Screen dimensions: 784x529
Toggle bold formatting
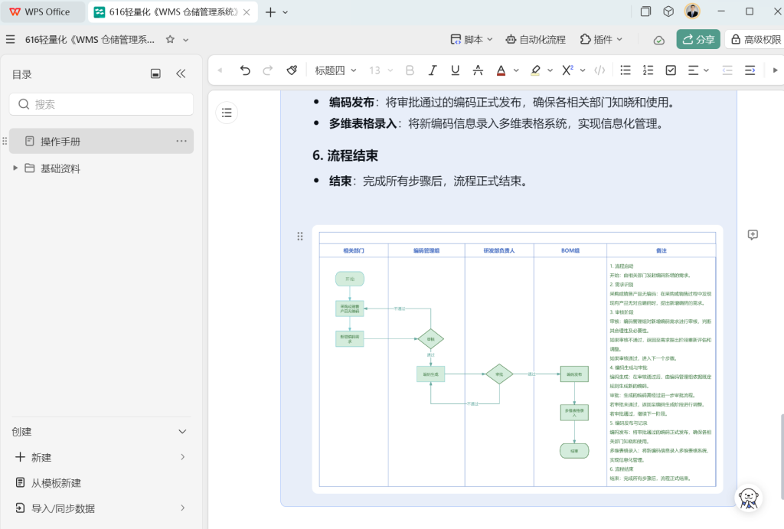click(410, 70)
